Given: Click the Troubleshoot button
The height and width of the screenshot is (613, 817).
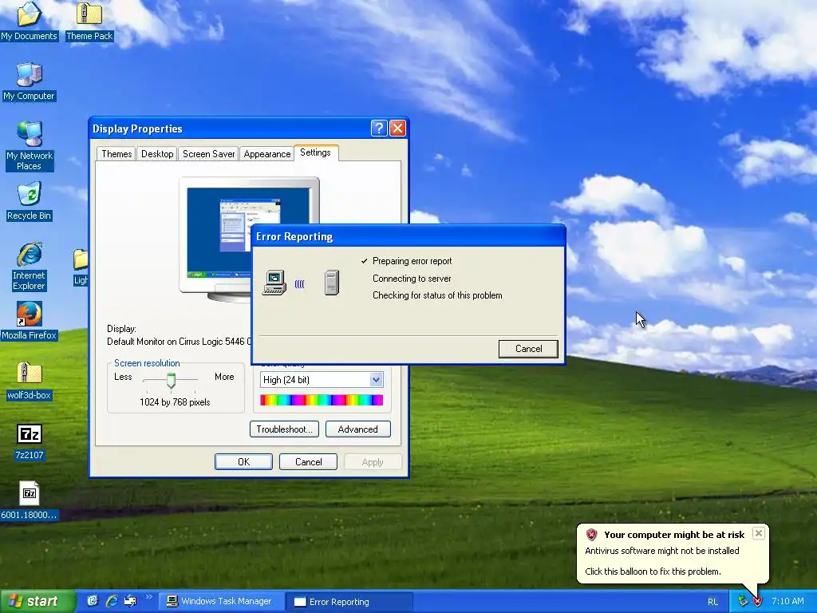Looking at the screenshot, I should [285, 429].
